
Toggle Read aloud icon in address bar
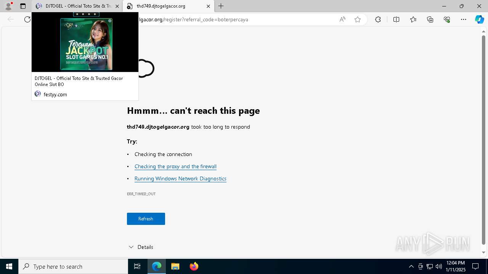pos(342,19)
